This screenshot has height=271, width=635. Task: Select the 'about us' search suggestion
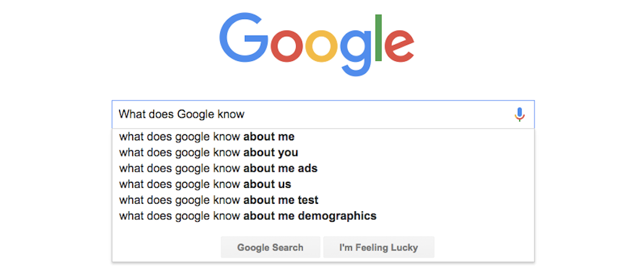[x=205, y=184]
